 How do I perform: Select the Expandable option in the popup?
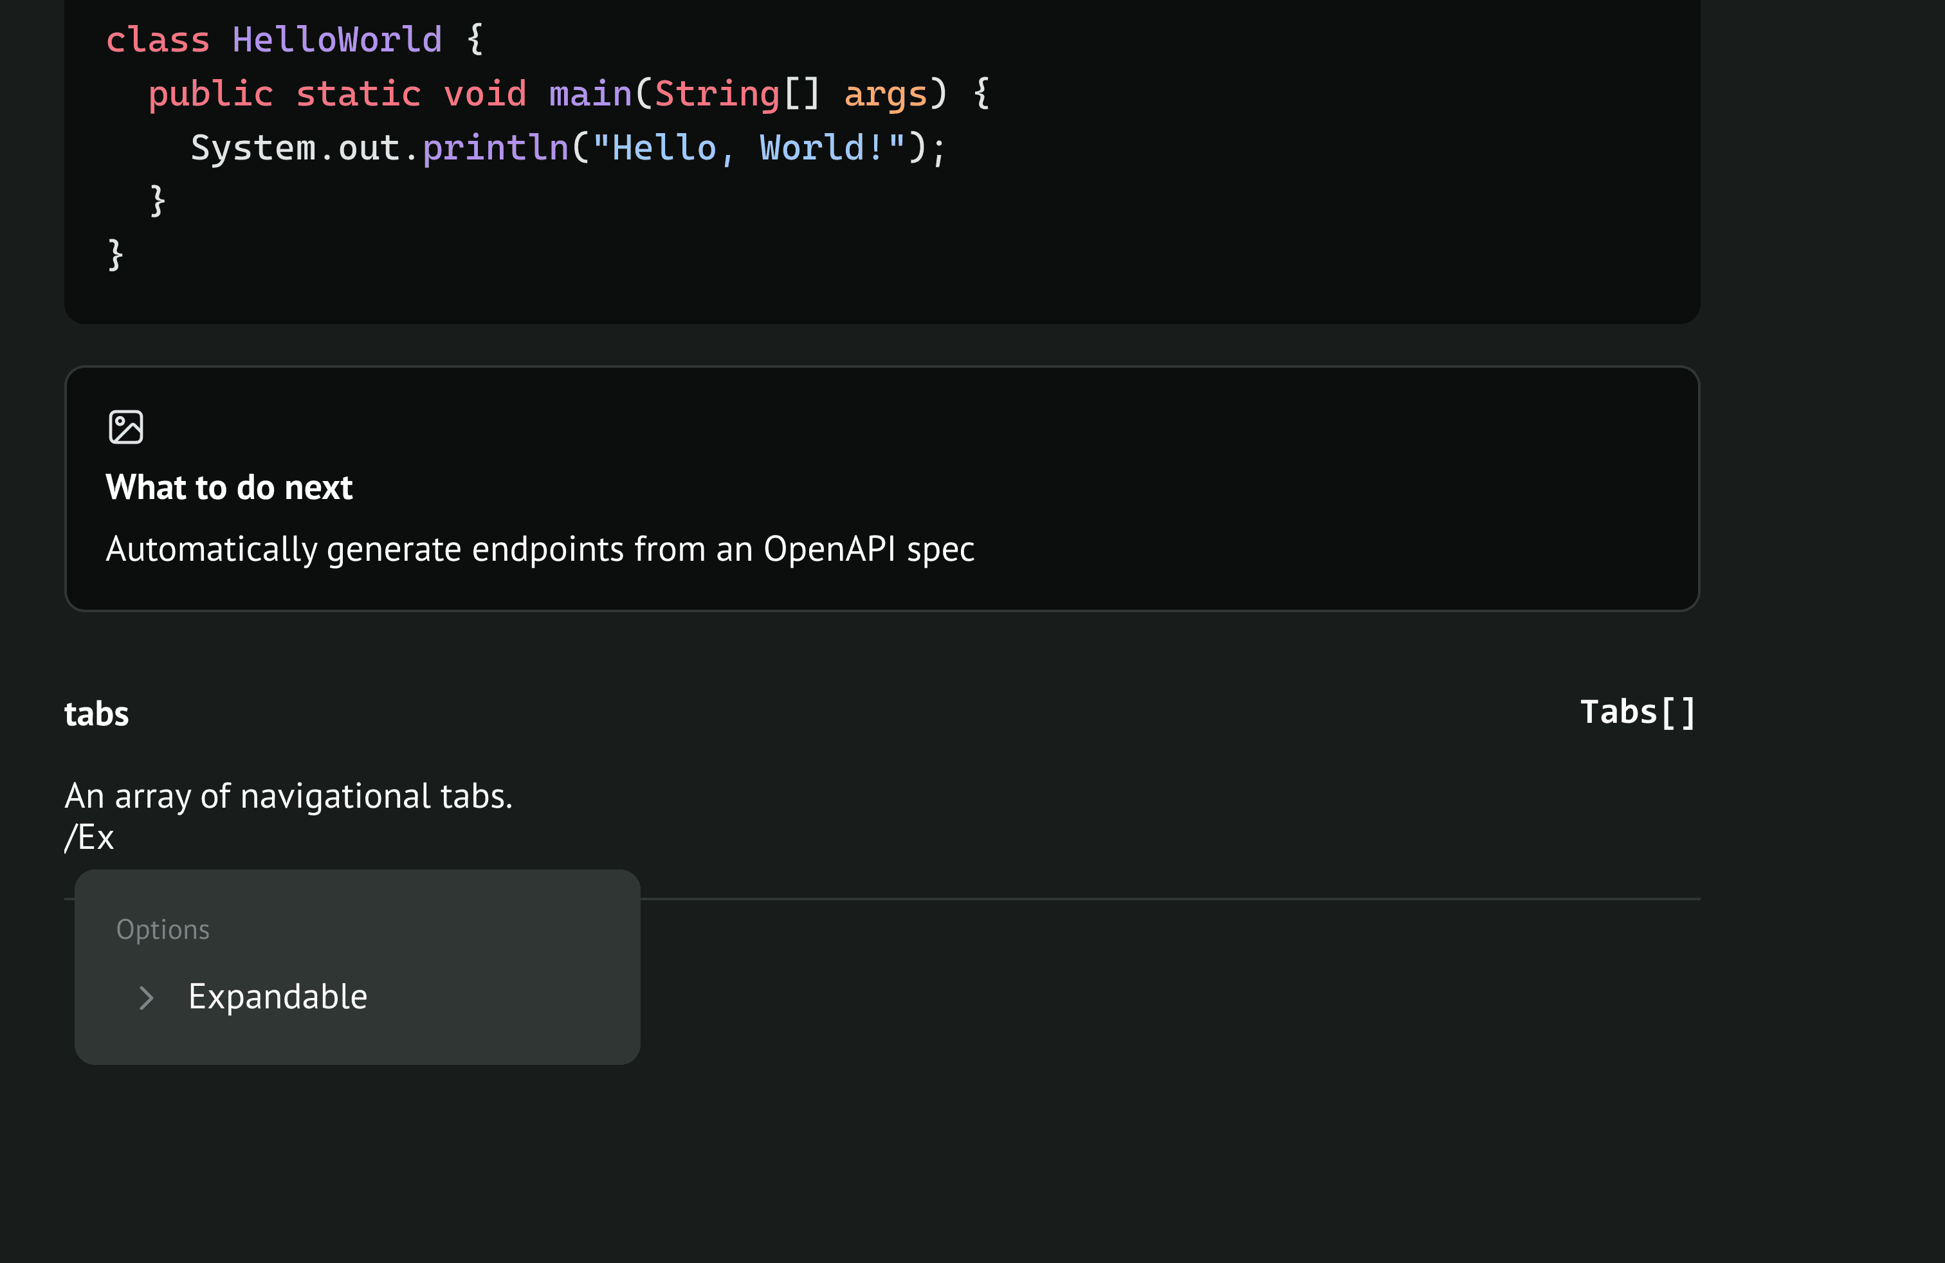click(x=277, y=997)
